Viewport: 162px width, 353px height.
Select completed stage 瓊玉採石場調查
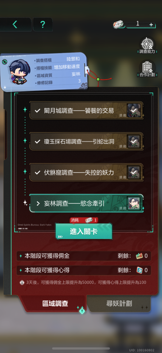pos(86,141)
